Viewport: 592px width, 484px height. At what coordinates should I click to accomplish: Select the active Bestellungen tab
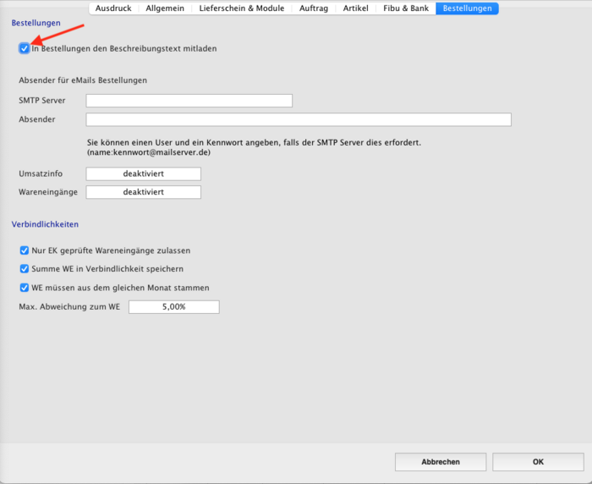(467, 8)
